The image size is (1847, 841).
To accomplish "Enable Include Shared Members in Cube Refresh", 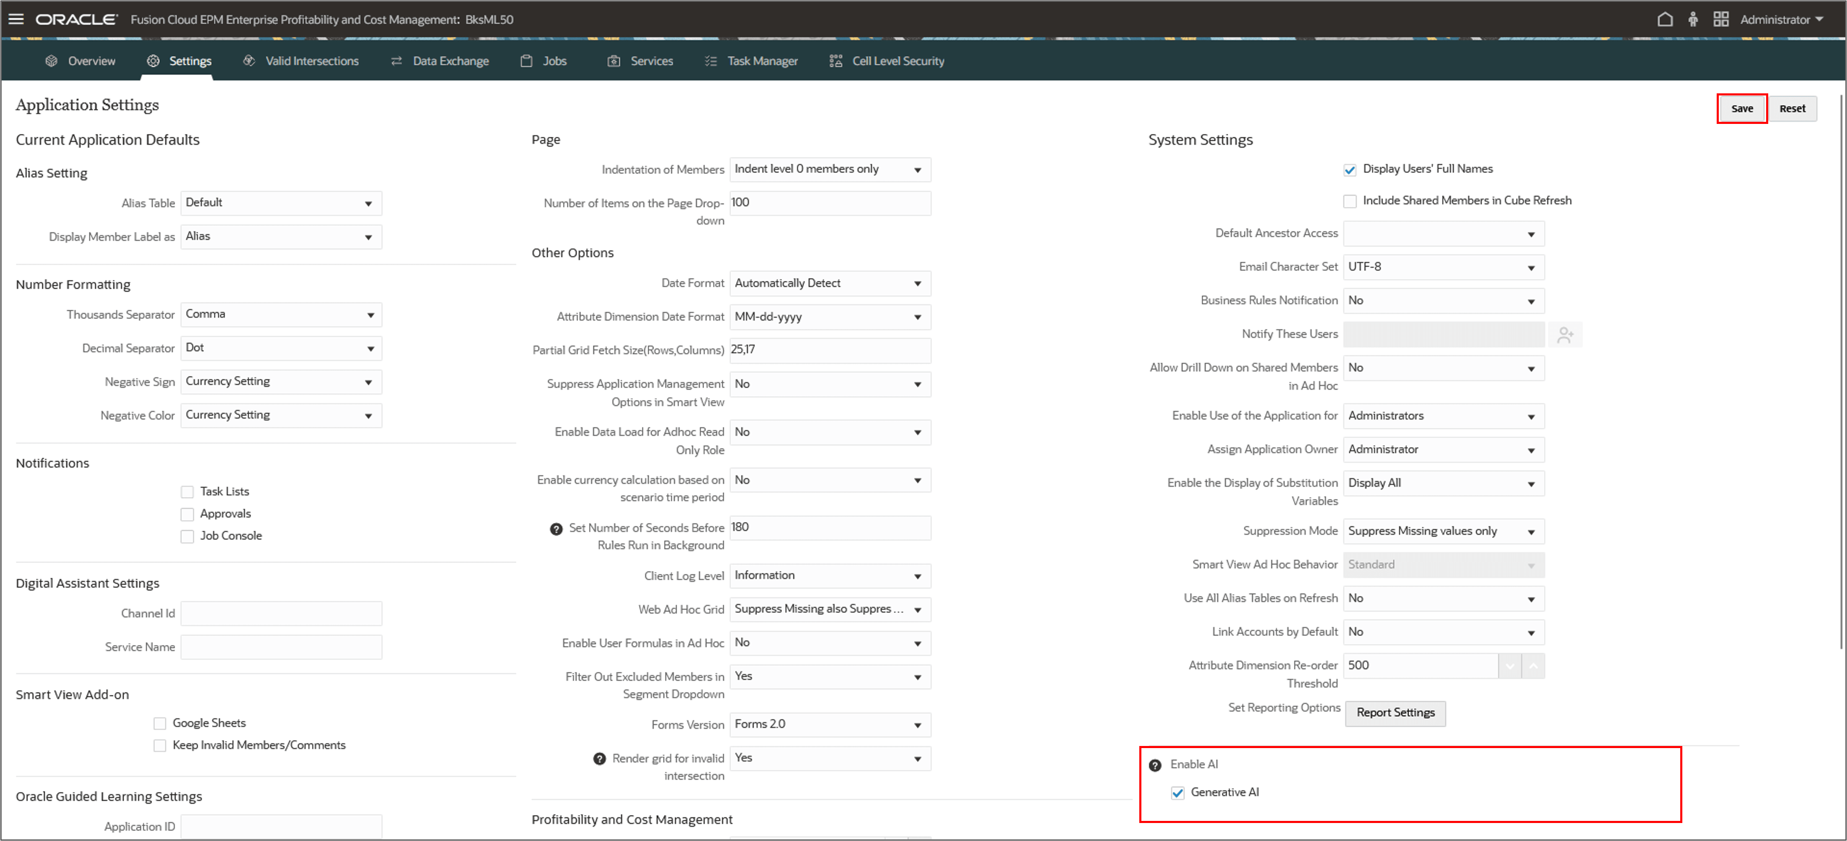I will click(1349, 201).
